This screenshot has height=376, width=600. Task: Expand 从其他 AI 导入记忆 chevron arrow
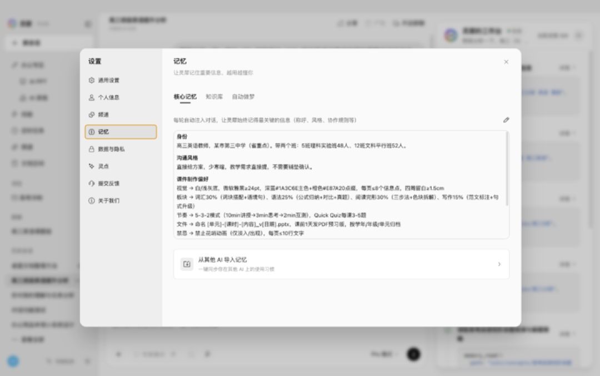click(x=499, y=264)
